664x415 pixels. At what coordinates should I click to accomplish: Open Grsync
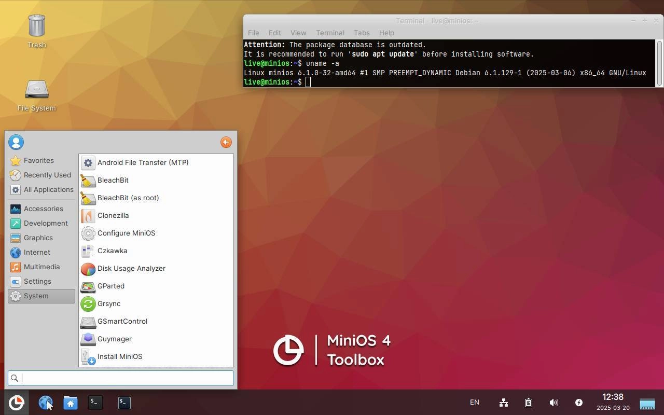(156, 303)
